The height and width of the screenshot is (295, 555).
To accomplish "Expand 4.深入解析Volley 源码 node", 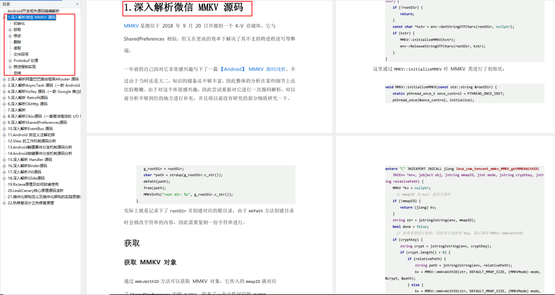I will (4, 92).
